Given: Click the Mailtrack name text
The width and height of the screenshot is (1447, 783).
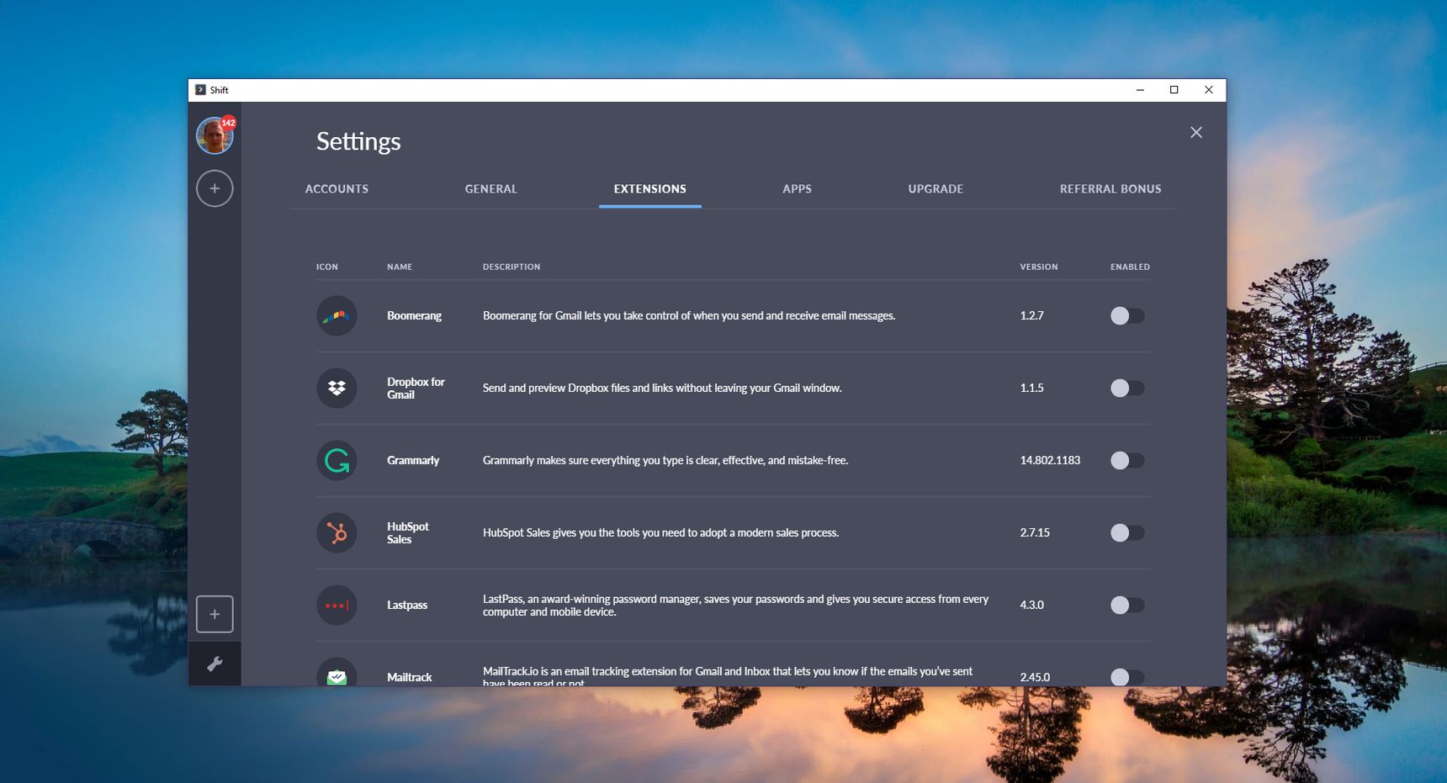Looking at the screenshot, I should click(410, 678).
